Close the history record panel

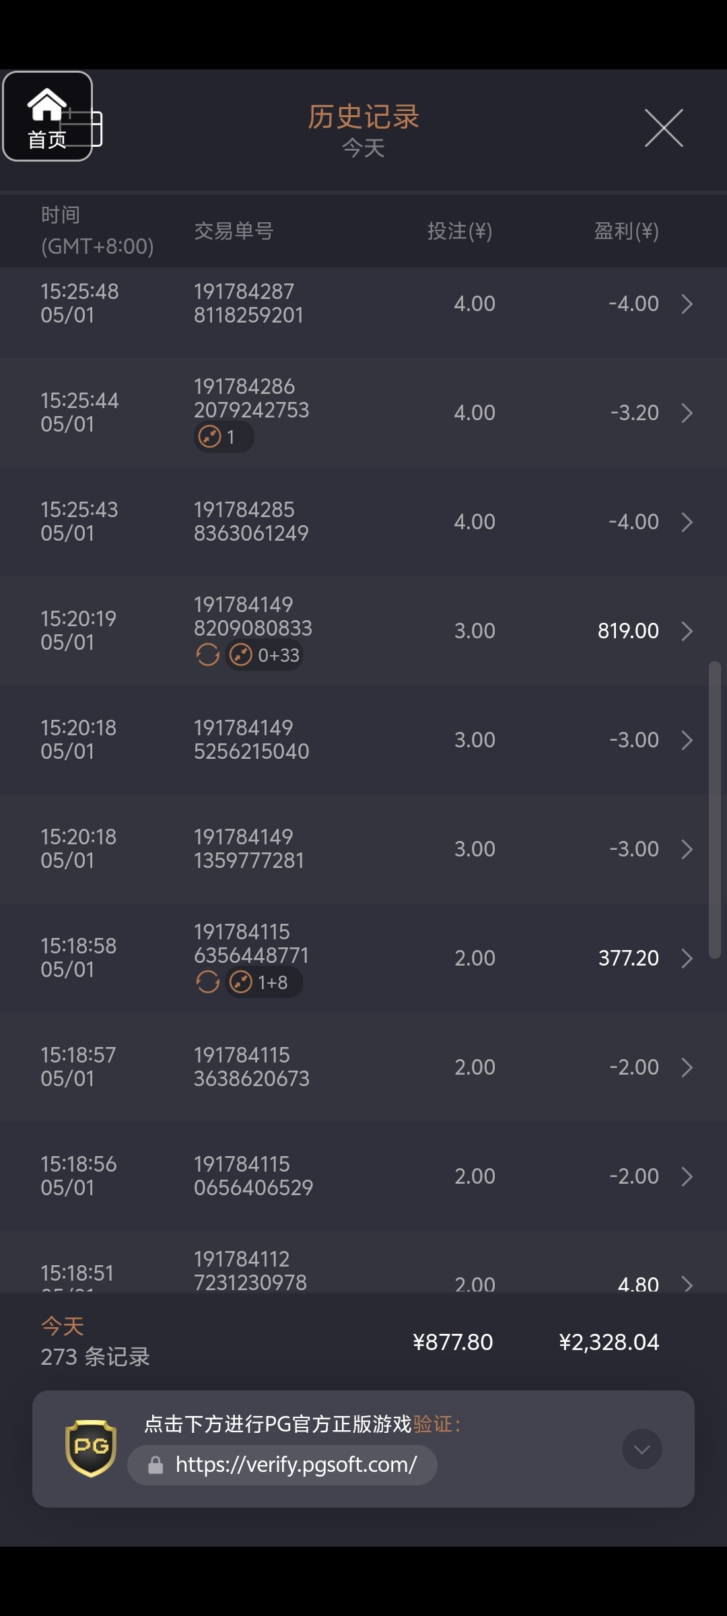click(x=664, y=128)
